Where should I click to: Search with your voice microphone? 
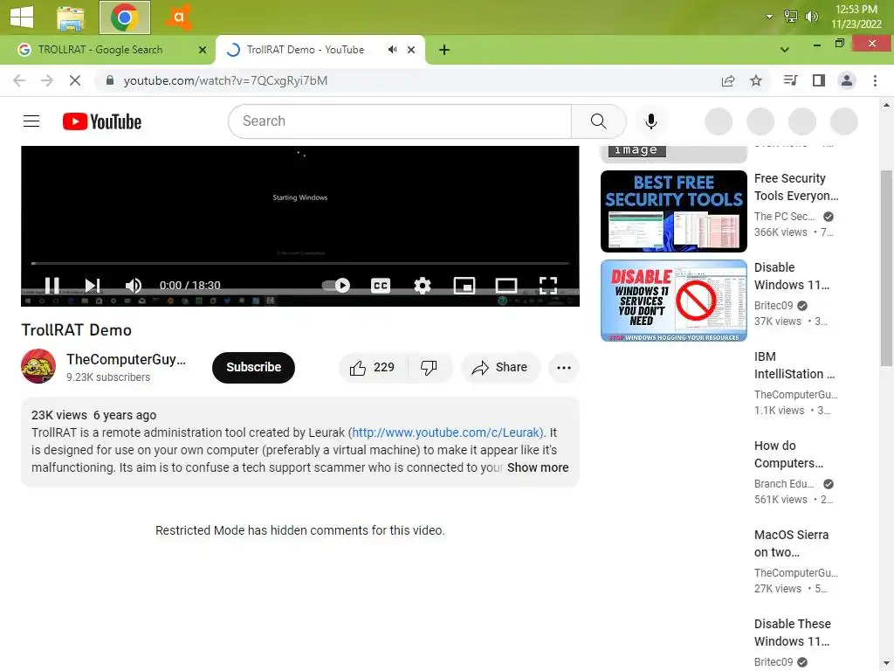650,121
